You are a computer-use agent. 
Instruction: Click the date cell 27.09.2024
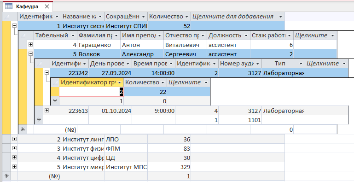[x=110, y=73]
